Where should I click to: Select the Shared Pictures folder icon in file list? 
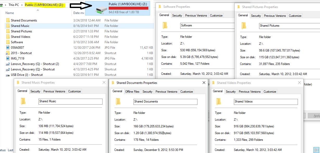pos(8,31)
